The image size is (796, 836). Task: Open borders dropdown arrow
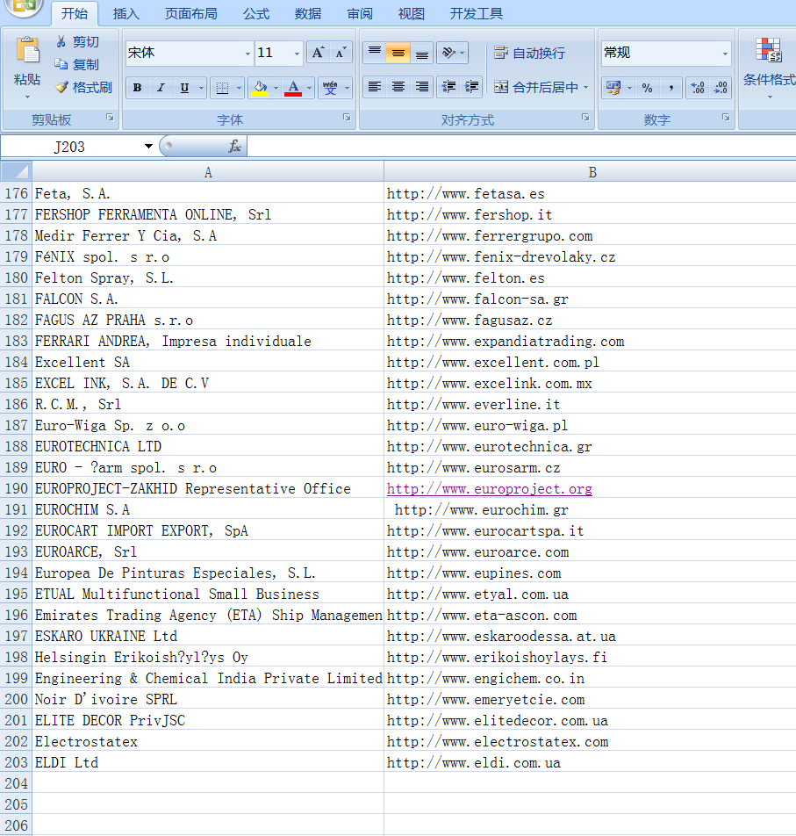point(239,88)
